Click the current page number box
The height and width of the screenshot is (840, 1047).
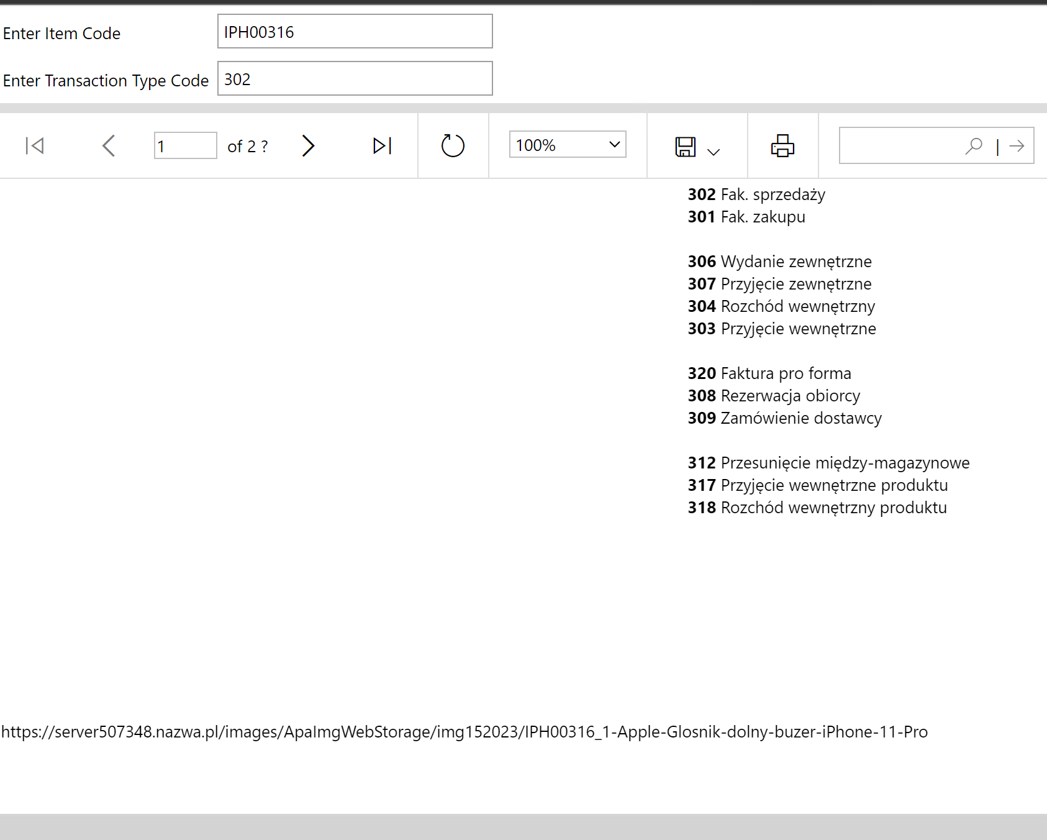pyautogui.click(x=184, y=145)
